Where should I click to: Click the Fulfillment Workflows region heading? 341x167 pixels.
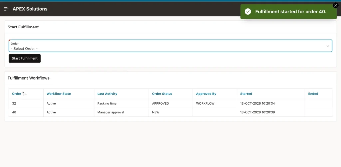coord(29,78)
